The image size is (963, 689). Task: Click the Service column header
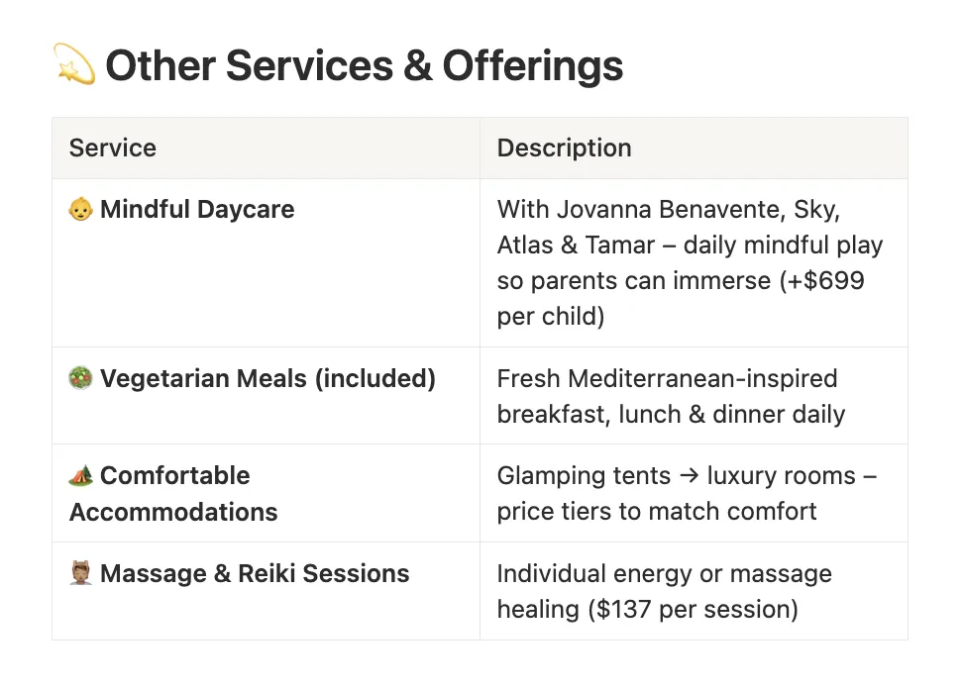click(x=113, y=148)
